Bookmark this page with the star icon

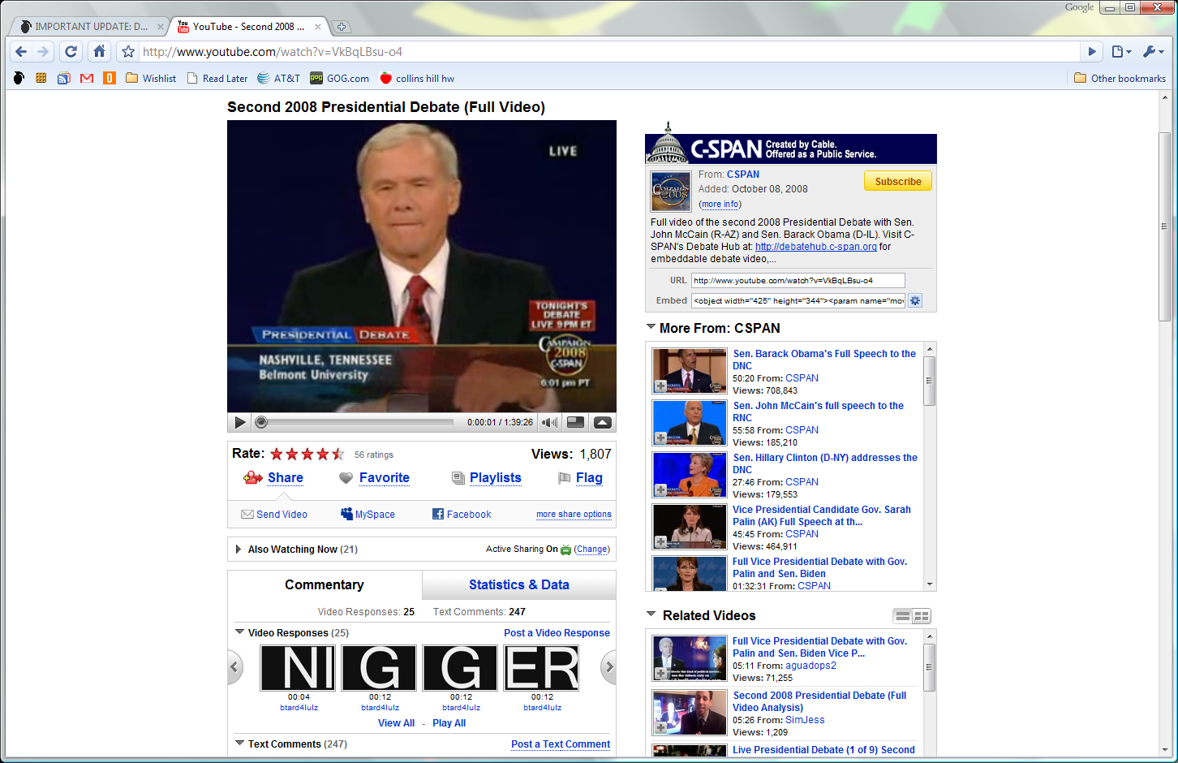pos(128,52)
